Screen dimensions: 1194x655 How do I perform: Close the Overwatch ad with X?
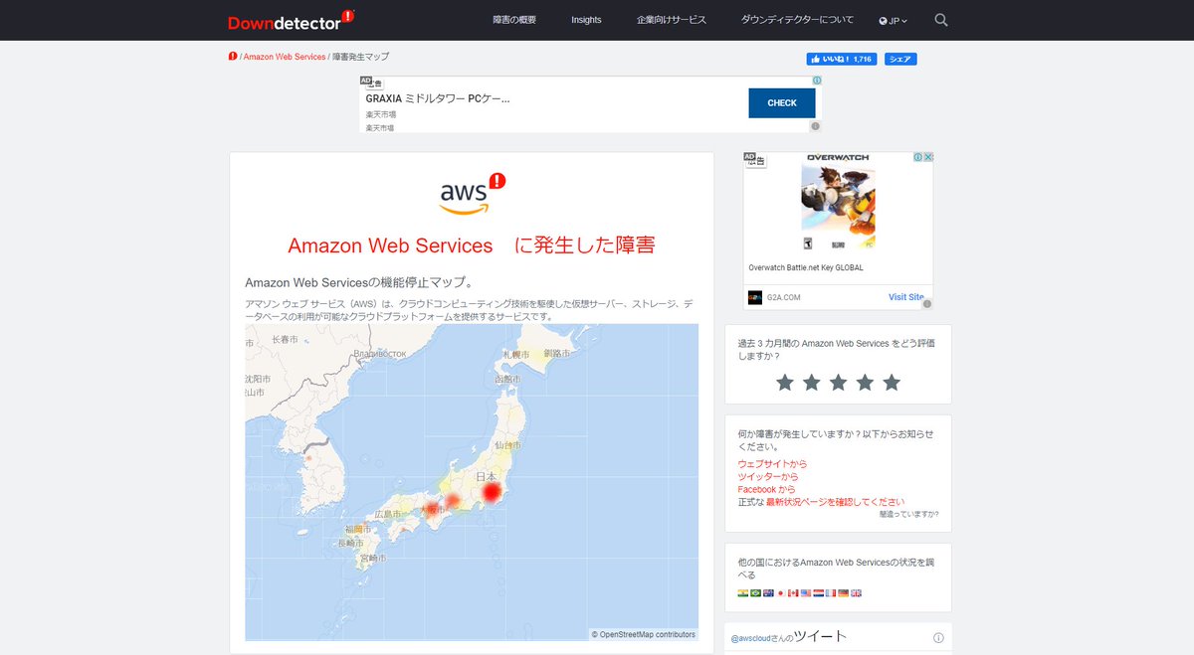click(x=928, y=157)
